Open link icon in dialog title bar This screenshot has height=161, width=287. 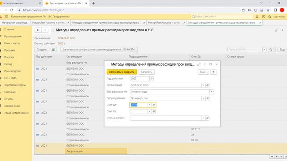pos(199,64)
